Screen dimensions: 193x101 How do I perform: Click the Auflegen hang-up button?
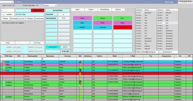tap(30, 18)
